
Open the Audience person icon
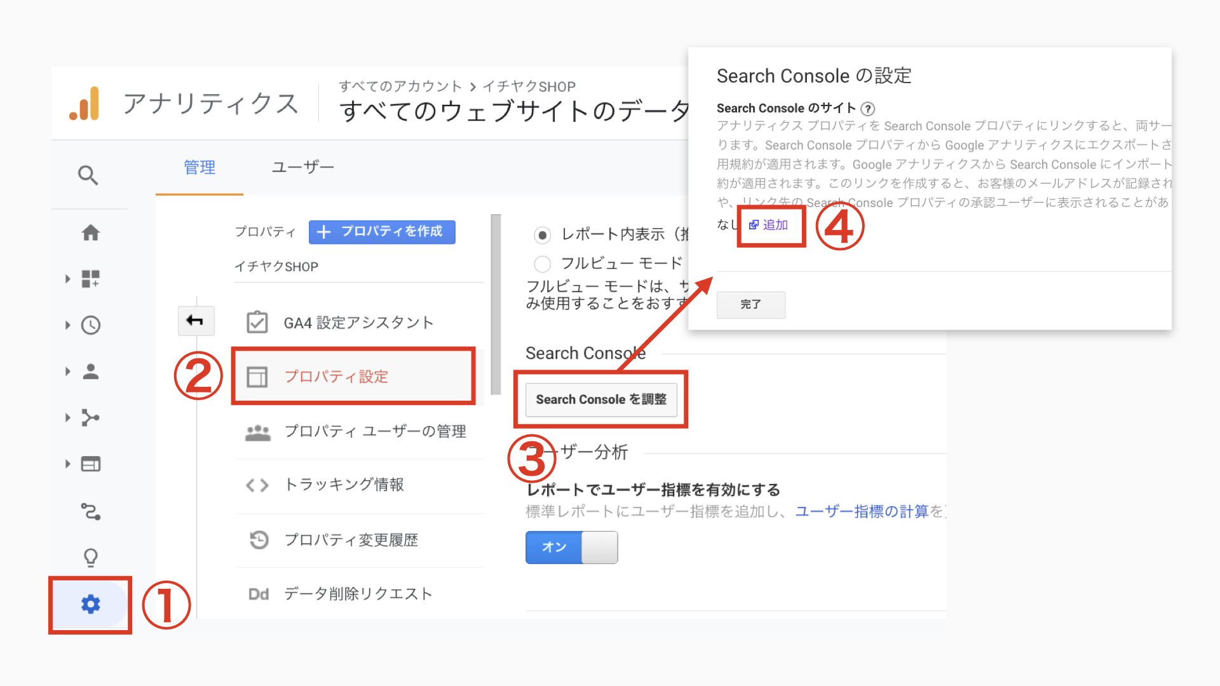click(x=91, y=372)
